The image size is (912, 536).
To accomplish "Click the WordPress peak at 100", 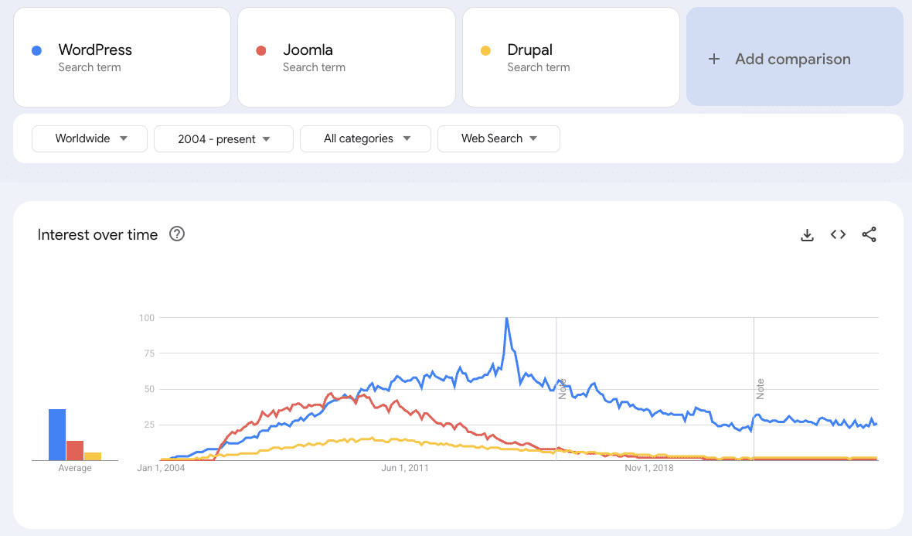I will point(506,319).
